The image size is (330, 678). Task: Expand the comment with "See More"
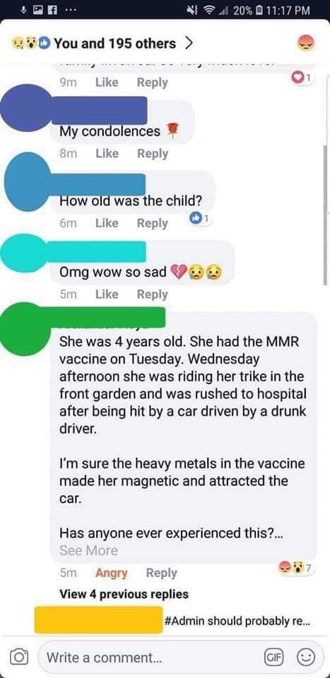(x=88, y=550)
